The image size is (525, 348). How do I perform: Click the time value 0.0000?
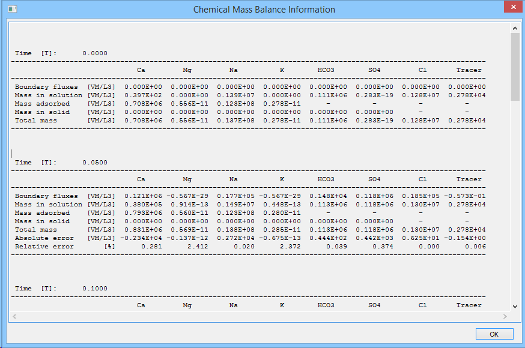95,53
